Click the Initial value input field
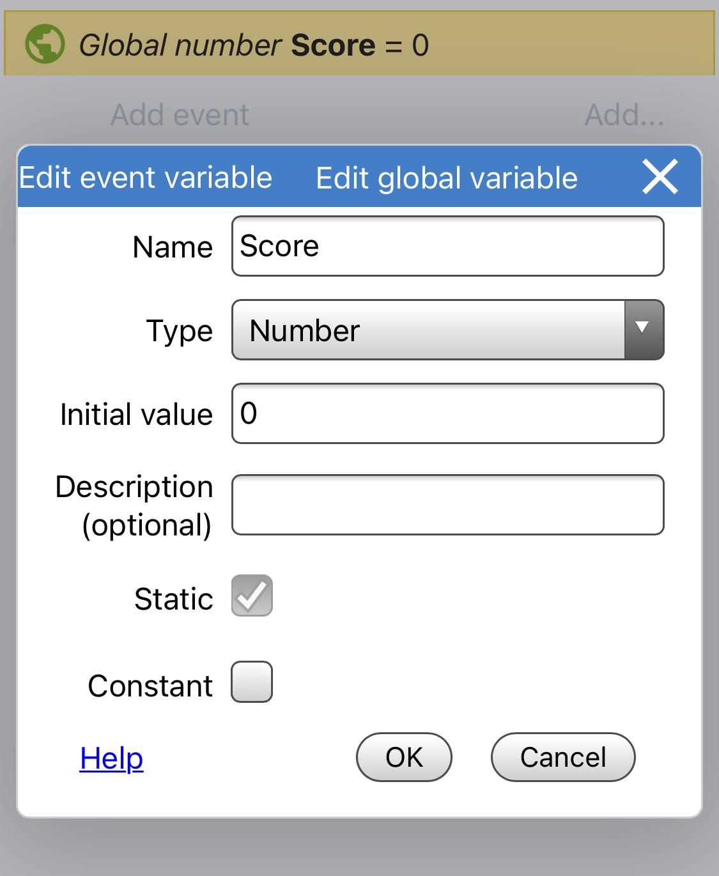Viewport: 719px width, 876px height. (448, 413)
